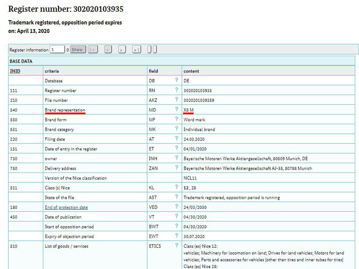Click the X8 M brand value

point(188,110)
